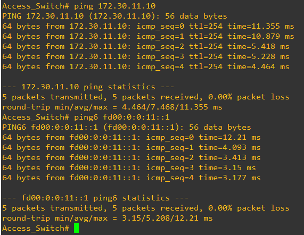The width and height of the screenshot is (304, 235).
Task: Click the time=10.879 ms value
Action: coord(261,36)
